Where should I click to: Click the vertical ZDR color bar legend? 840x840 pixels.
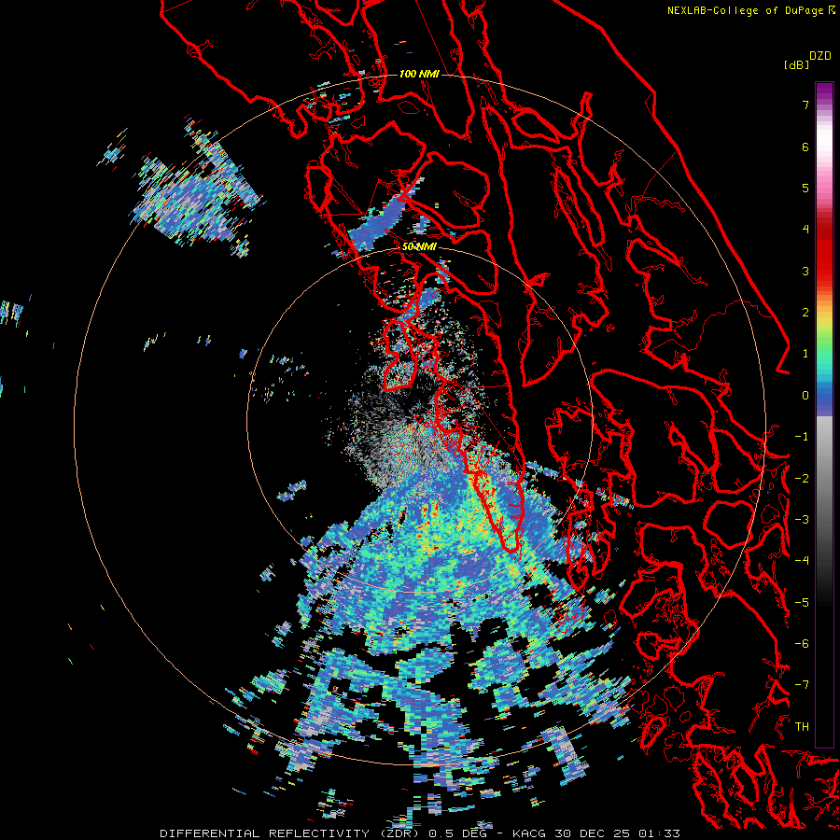824,414
